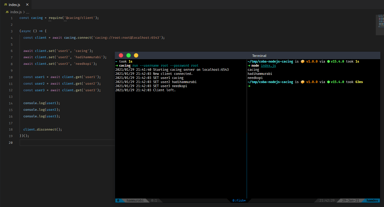
Task: Click the 0:fish* tmux window entry
Action: (239, 200)
